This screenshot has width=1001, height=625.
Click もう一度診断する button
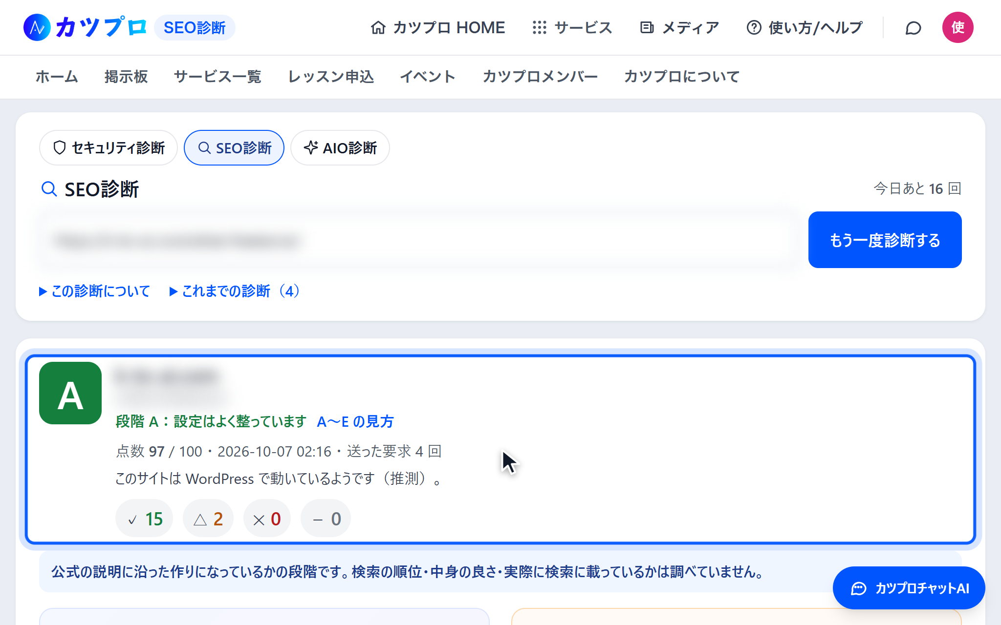pyautogui.click(x=885, y=240)
